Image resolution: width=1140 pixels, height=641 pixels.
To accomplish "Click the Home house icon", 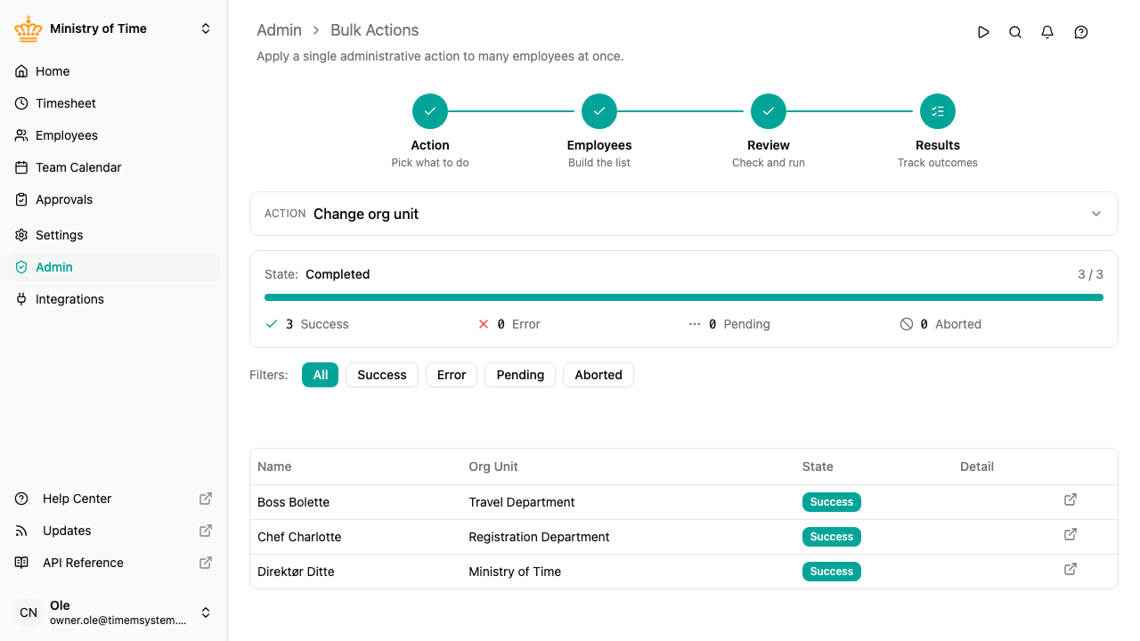I will pos(21,71).
